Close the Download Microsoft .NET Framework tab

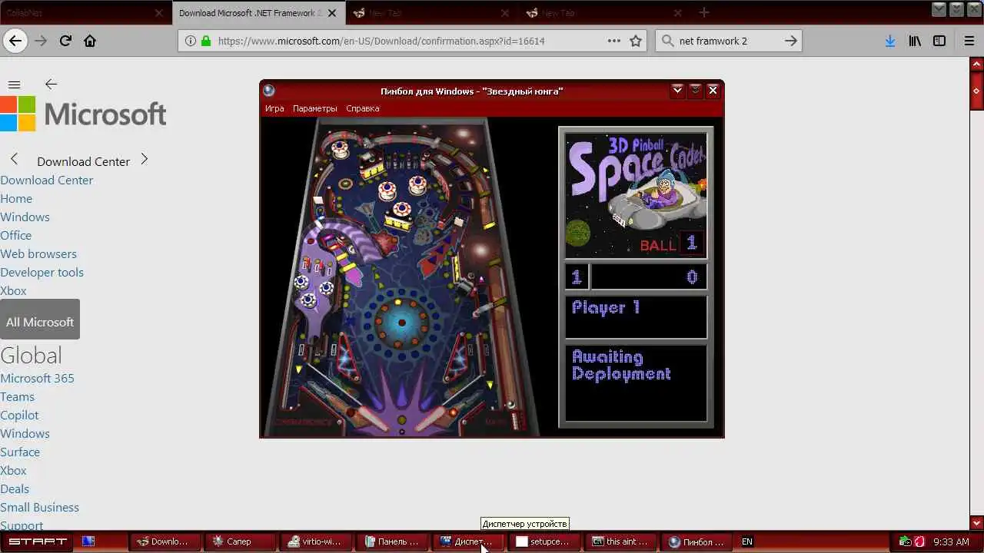tap(332, 13)
